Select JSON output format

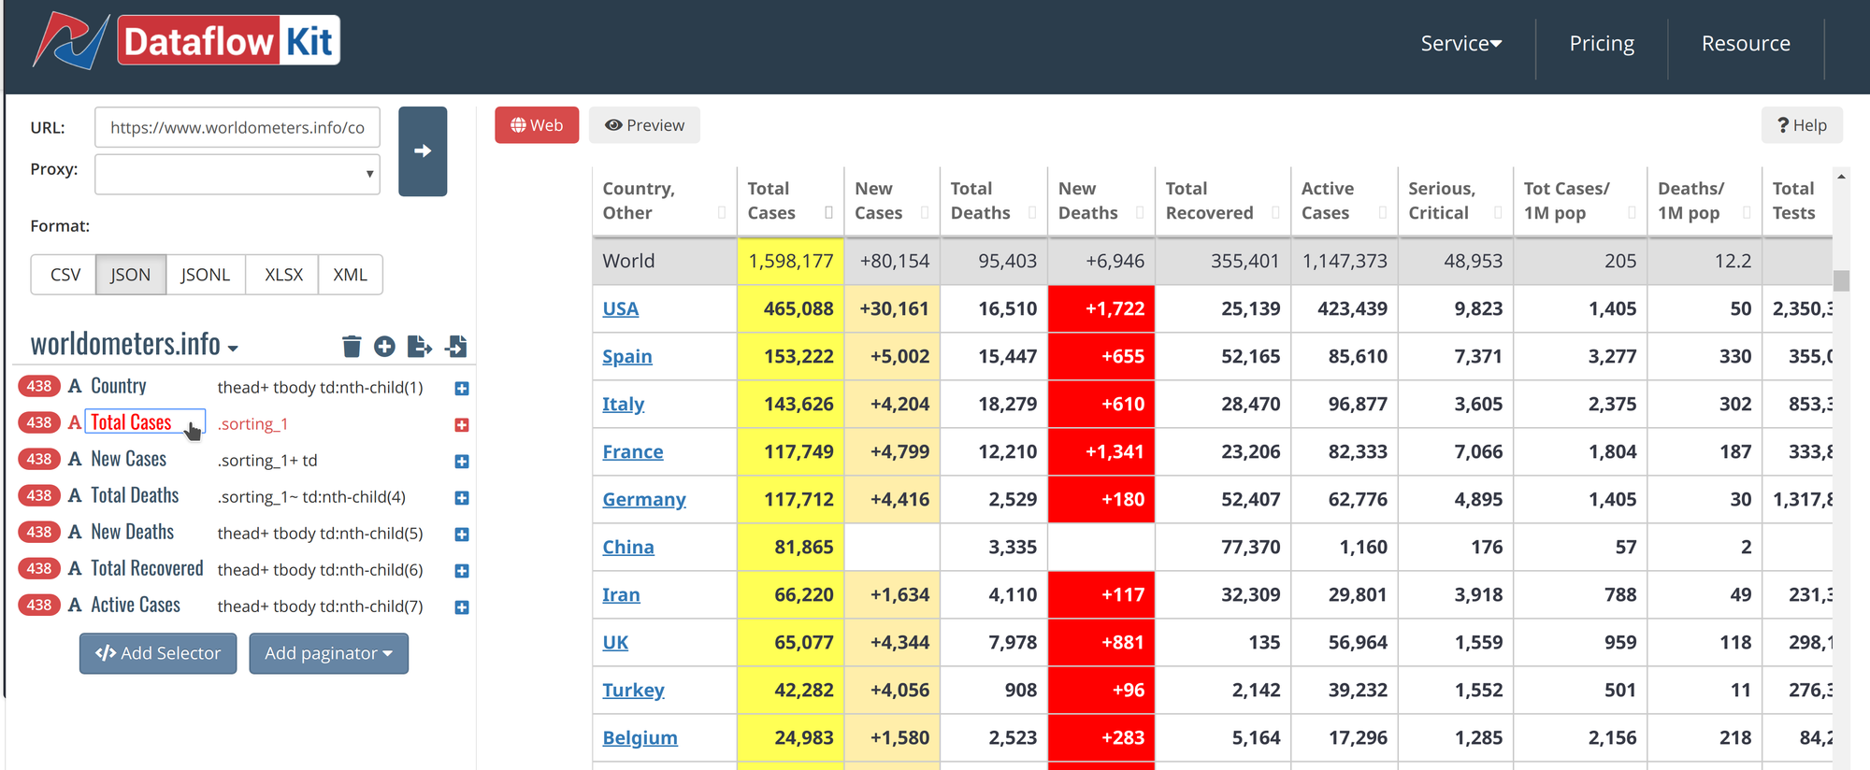click(x=130, y=275)
